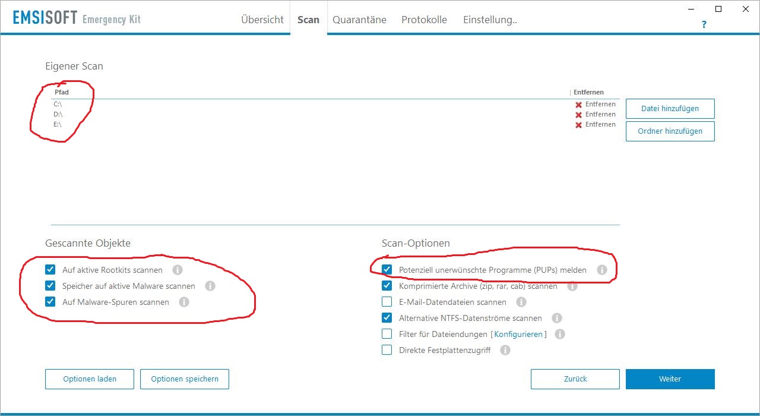Select the Scan tab

pyautogui.click(x=309, y=20)
